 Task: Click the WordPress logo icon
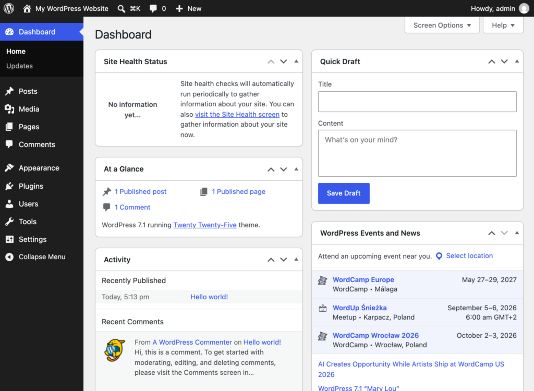pos(9,8)
